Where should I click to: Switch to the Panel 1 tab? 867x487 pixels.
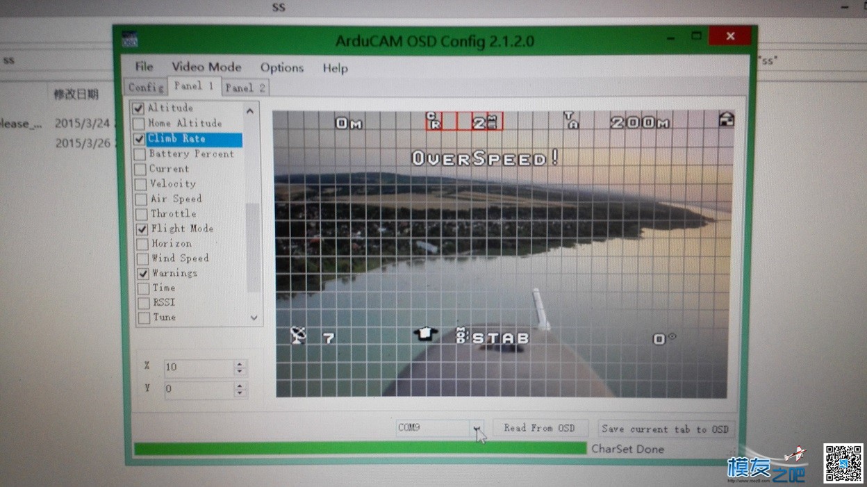pyautogui.click(x=194, y=86)
